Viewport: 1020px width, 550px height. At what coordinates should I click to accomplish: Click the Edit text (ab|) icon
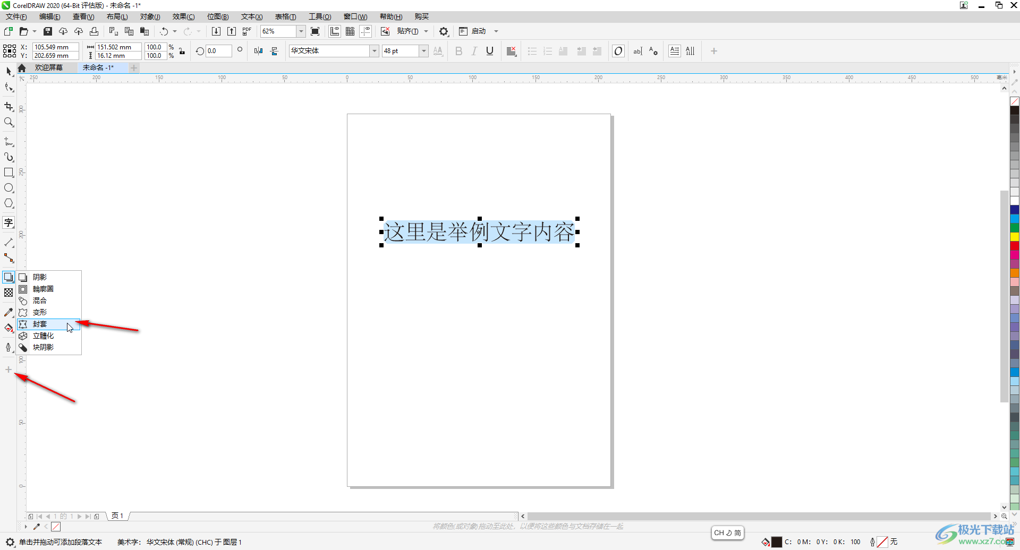[x=637, y=51]
